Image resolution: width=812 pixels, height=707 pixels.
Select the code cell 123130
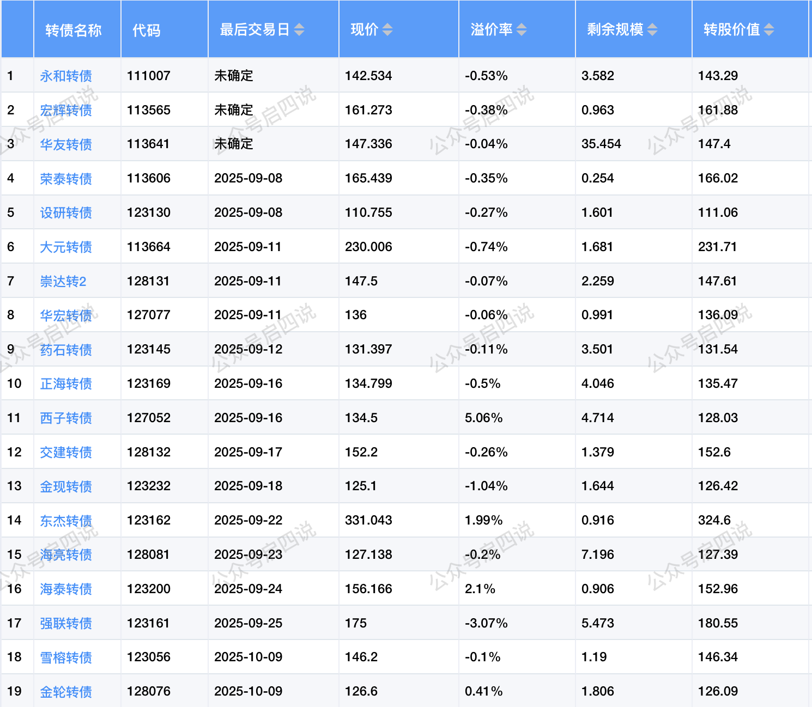(149, 212)
